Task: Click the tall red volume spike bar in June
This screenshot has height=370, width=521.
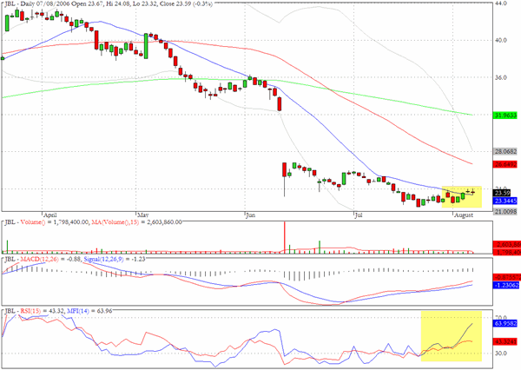Action: pyautogui.click(x=285, y=237)
